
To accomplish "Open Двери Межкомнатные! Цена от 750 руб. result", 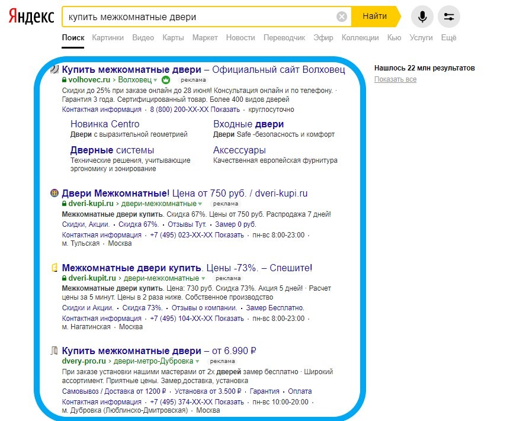I will tap(185, 193).
